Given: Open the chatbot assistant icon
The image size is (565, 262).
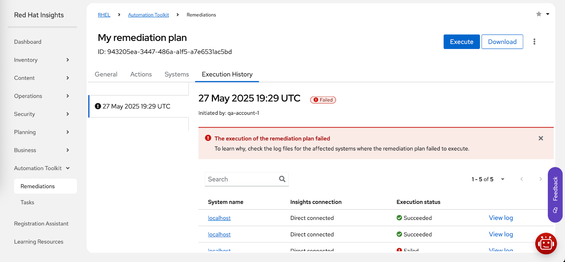Looking at the screenshot, I should [546, 243].
